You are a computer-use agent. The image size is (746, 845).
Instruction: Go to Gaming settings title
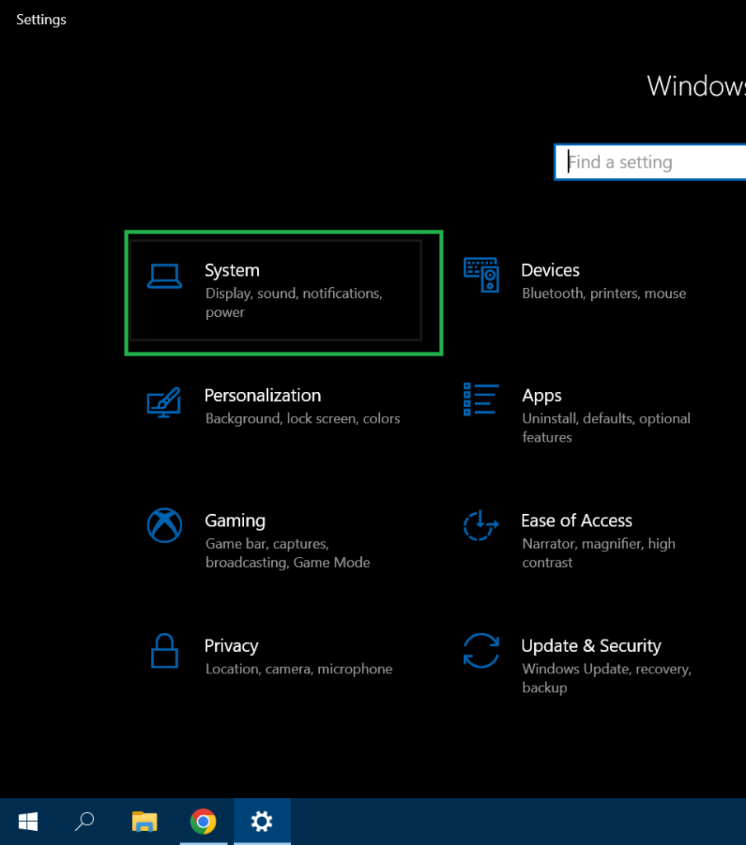[x=235, y=521]
